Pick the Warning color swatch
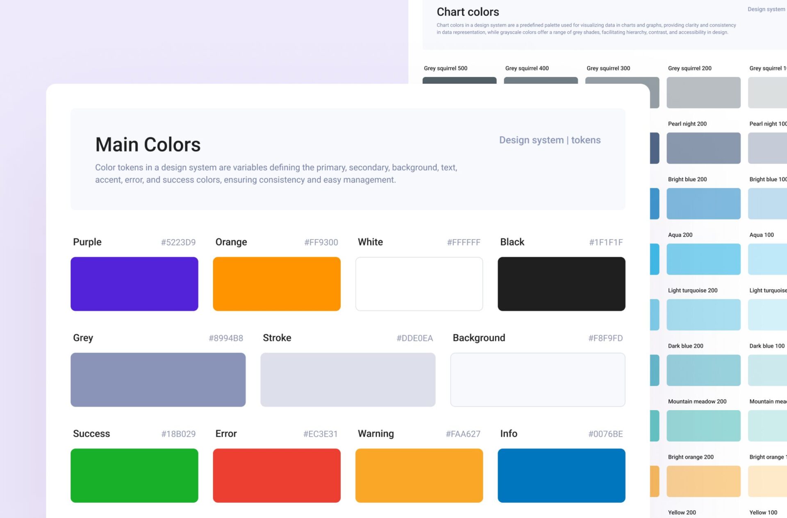787x518 pixels. point(419,475)
